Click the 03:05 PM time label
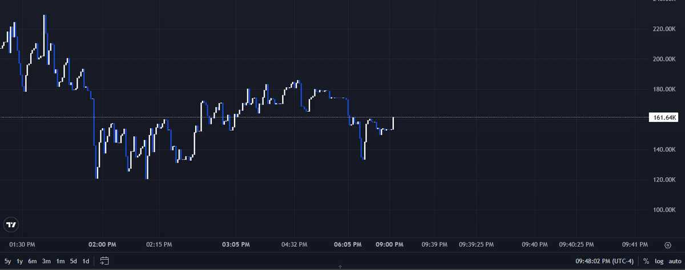 [236, 244]
